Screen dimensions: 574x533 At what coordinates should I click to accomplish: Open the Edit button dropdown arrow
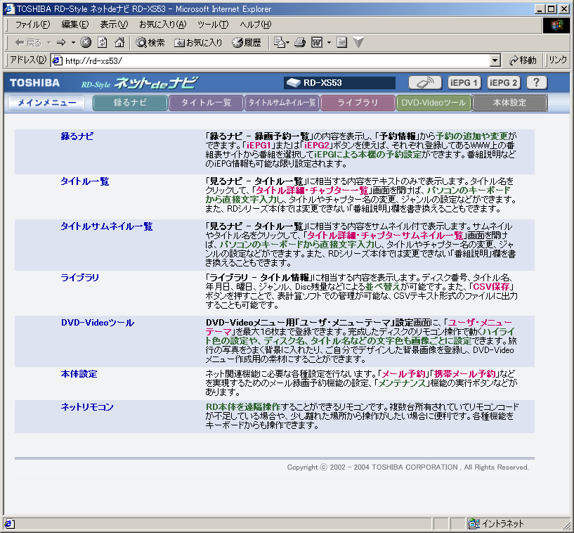[x=329, y=43]
